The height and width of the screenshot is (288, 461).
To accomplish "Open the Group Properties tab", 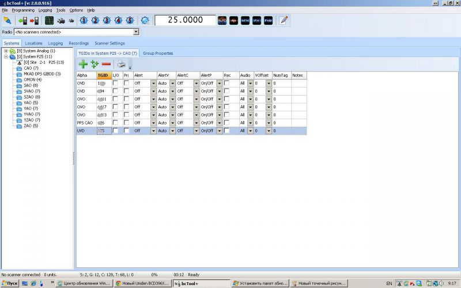I will 158,53.
